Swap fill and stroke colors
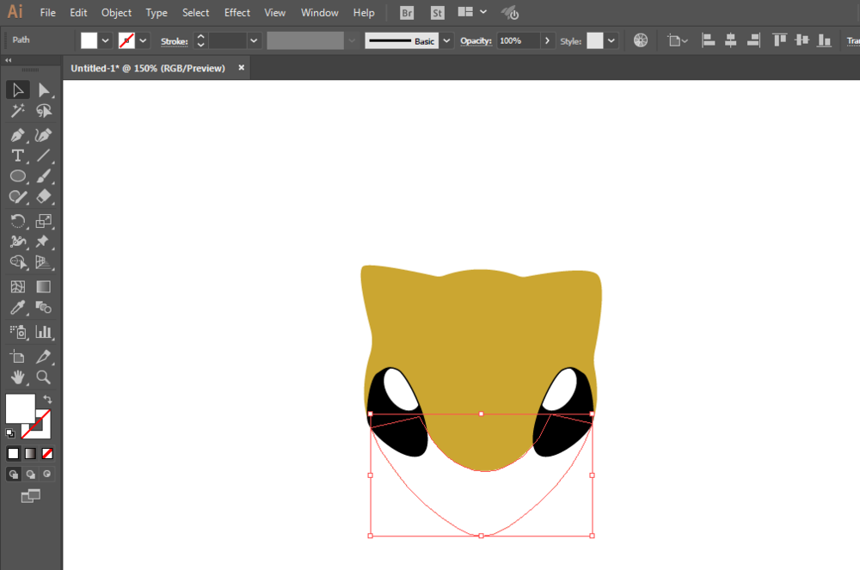 click(47, 400)
